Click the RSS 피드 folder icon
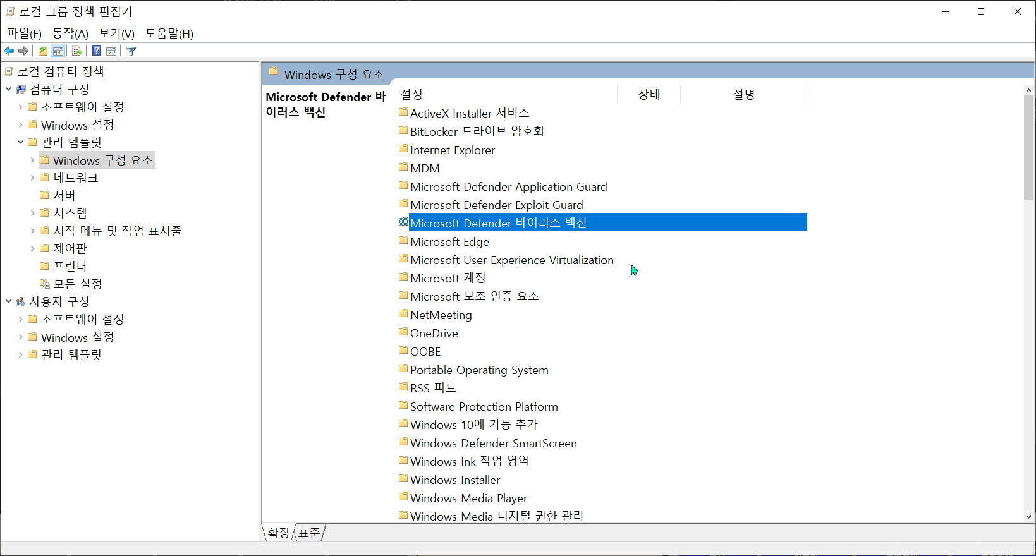 [403, 387]
